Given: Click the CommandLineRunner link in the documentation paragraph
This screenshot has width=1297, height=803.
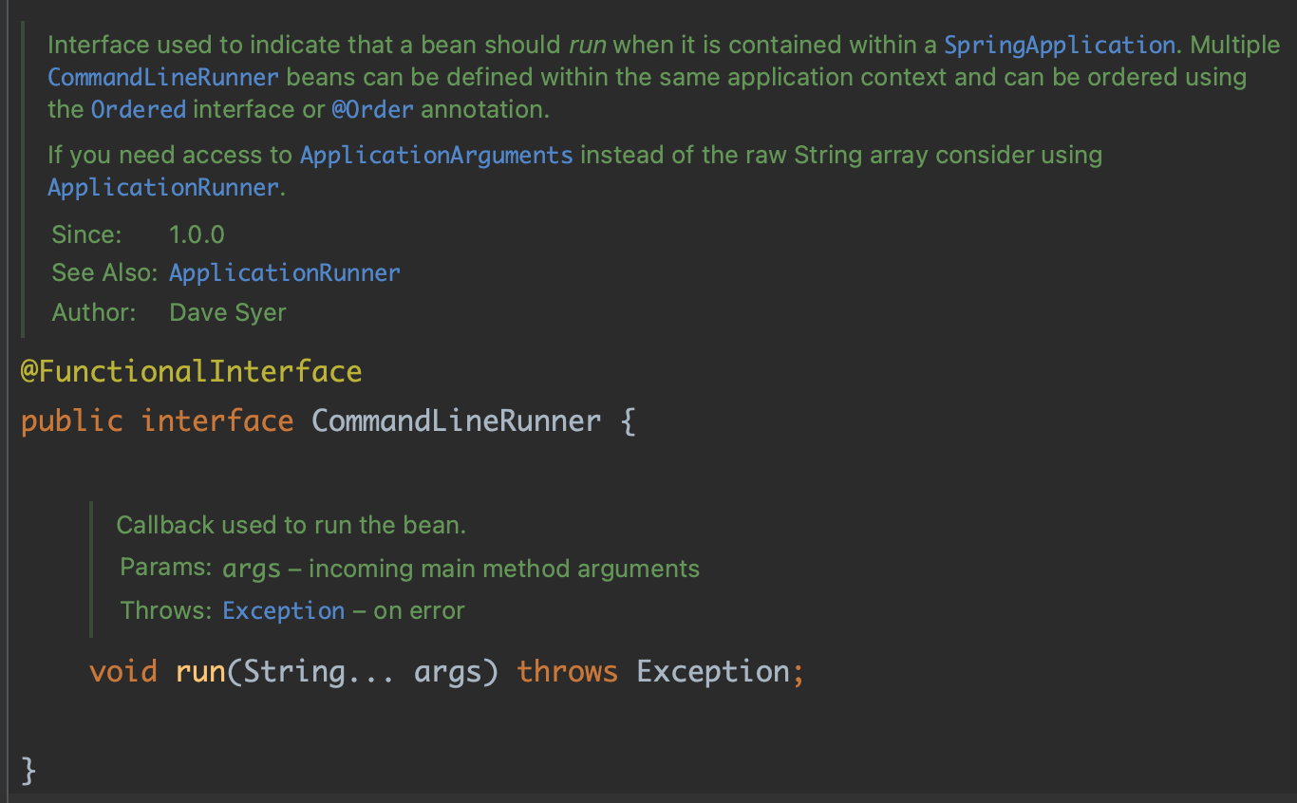Looking at the screenshot, I should (x=163, y=77).
